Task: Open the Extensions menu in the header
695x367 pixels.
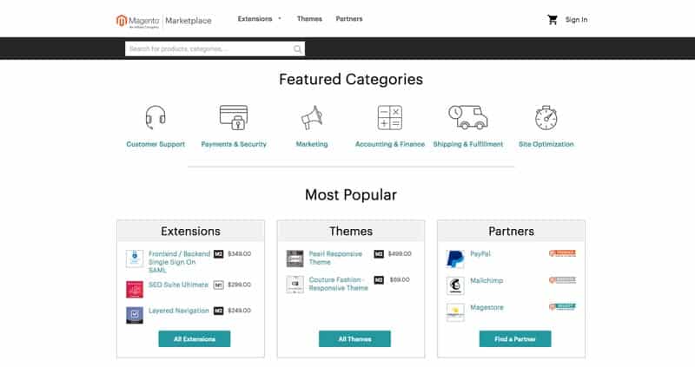Action: click(x=255, y=18)
